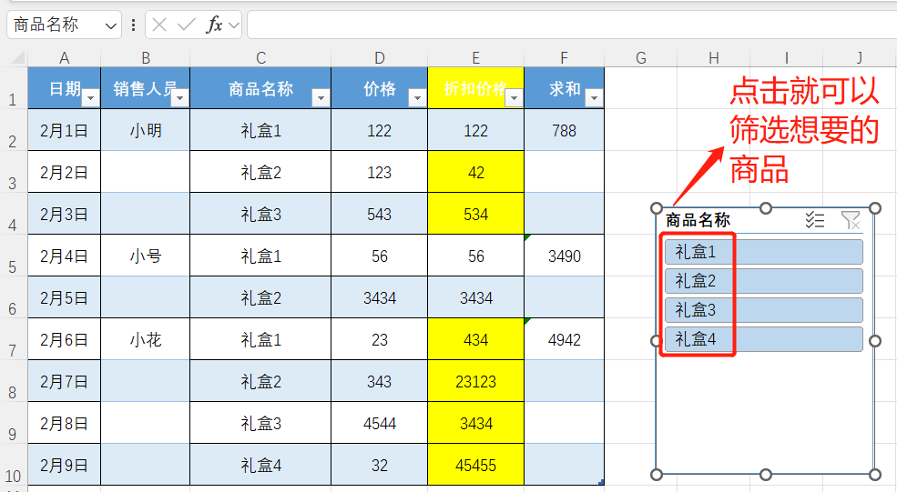
Task: Click the 商品名称 table header cell
Action: click(x=260, y=88)
